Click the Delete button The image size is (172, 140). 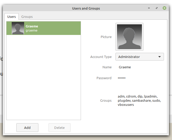click(x=59, y=128)
